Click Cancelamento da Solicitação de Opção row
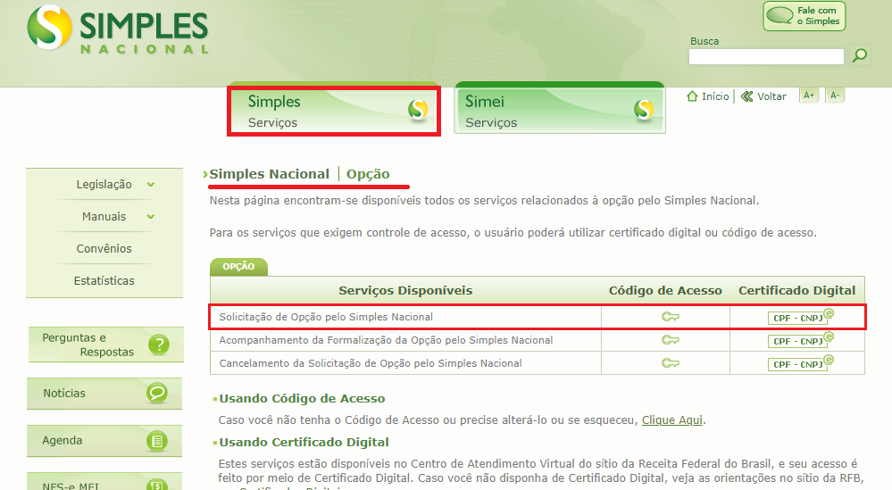This screenshot has height=490, width=892. pos(371,363)
